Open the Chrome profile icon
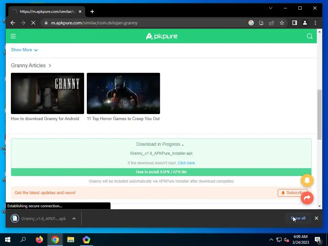Viewport: 328px width, 246px height. 305,23
